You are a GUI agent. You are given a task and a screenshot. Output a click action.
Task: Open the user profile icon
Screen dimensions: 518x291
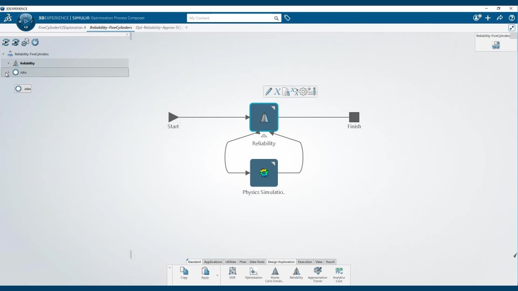click(476, 18)
